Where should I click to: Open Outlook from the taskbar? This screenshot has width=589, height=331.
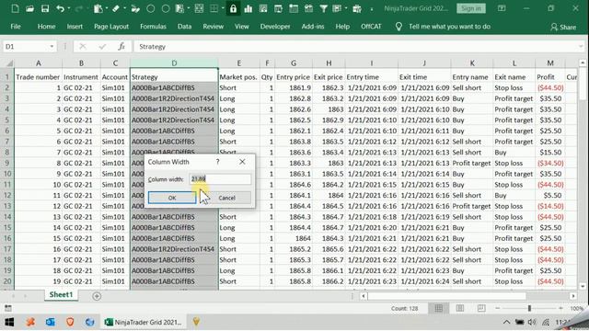(x=51, y=322)
